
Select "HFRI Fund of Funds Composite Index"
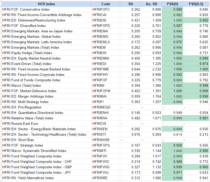(46, 80)
